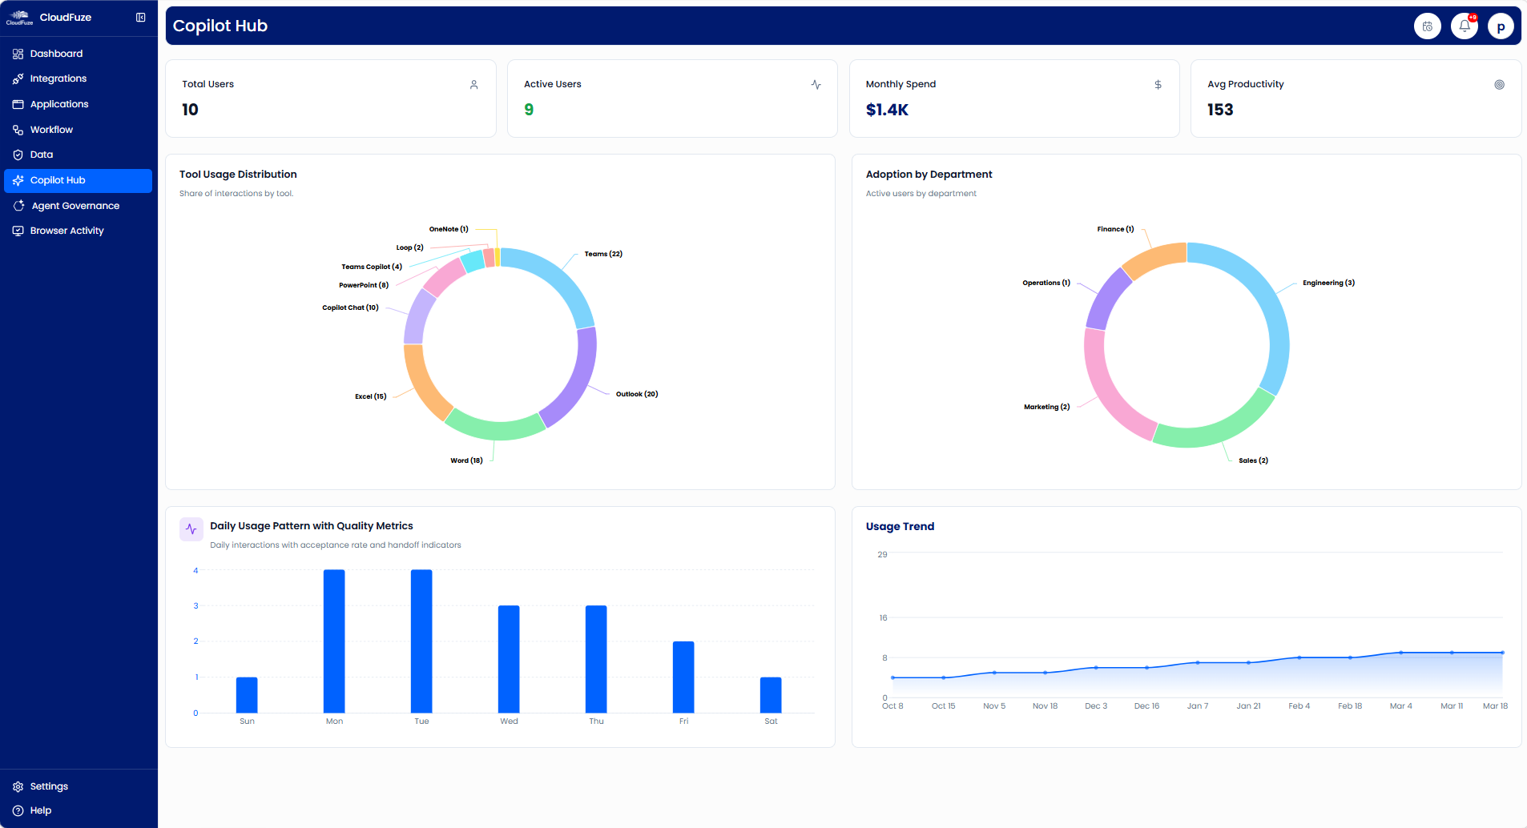The width and height of the screenshot is (1527, 828).
Task: Click the Browser Activity monitor icon
Action: pyautogui.click(x=18, y=231)
